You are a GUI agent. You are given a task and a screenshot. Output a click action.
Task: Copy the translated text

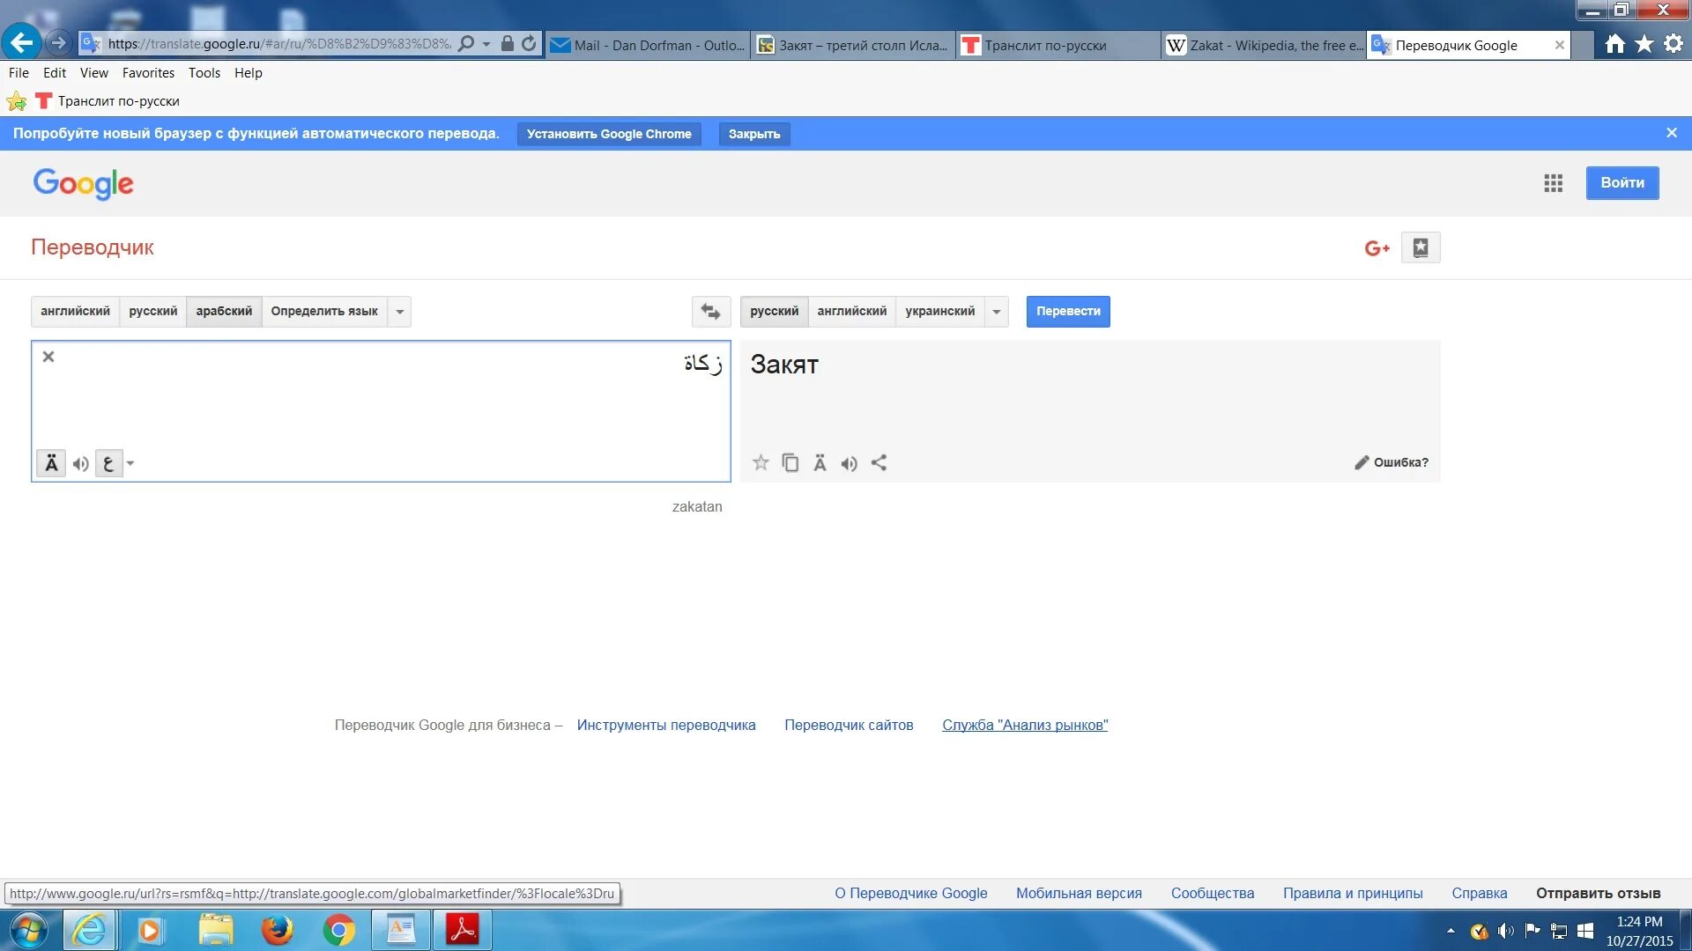point(790,463)
